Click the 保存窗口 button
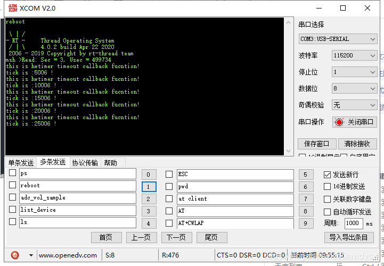 [x=317, y=144]
